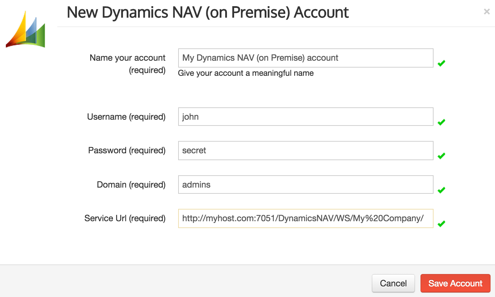Focus the Domain field containing admins

(x=306, y=185)
